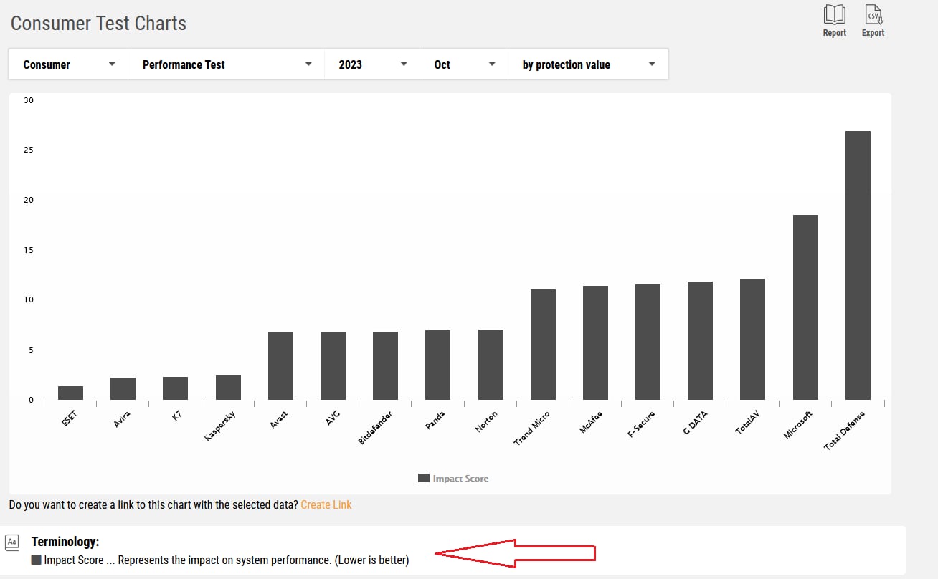Click the Impact Score description text
Image resolution: width=938 pixels, height=579 pixels.
[x=227, y=560]
